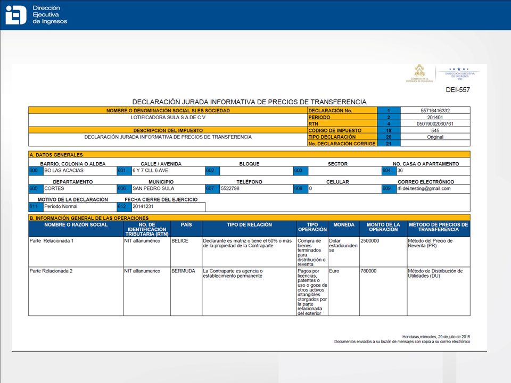Click the declaration type "Original"

pyautogui.click(x=435, y=137)
